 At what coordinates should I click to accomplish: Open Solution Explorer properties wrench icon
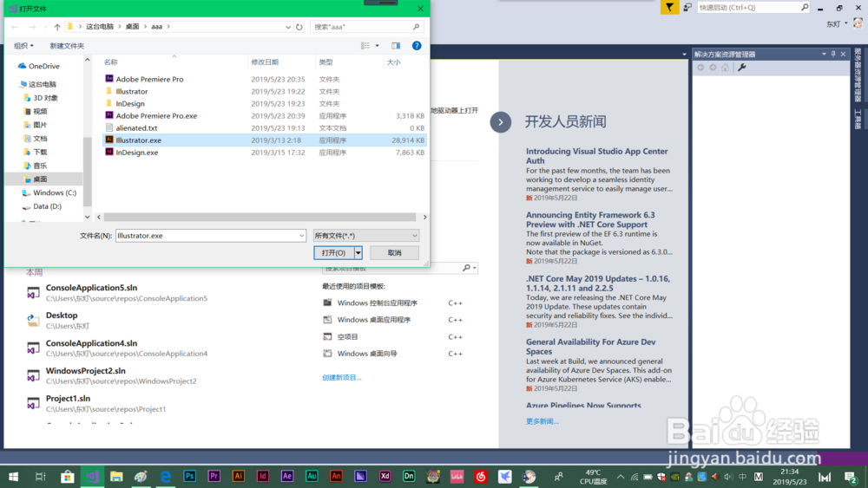pos(742,68)
